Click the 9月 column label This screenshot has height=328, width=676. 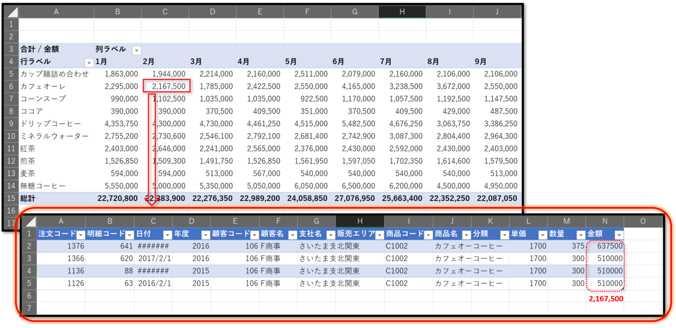click(481, 61)
